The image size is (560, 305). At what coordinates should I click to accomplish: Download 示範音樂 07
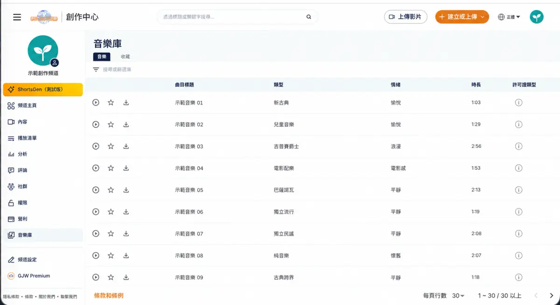[x=126, y=234]
